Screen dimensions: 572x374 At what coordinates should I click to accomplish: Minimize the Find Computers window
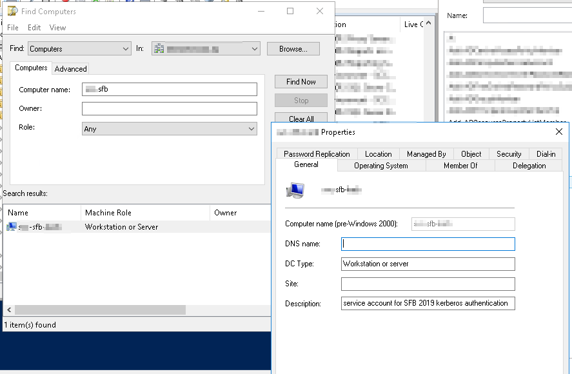[x=261, y=12]
